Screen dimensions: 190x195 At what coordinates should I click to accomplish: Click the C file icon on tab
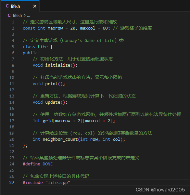pos(7,6)
